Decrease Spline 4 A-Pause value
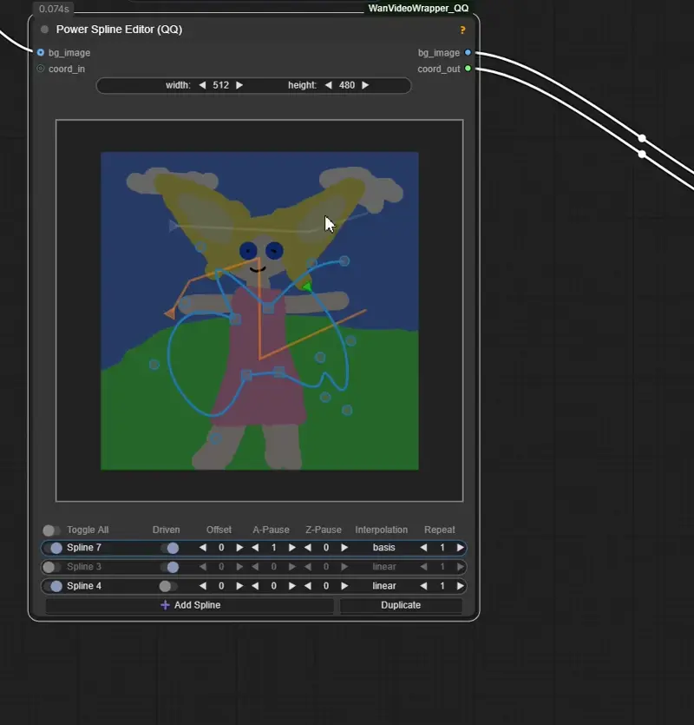 (x=255, y=586)
